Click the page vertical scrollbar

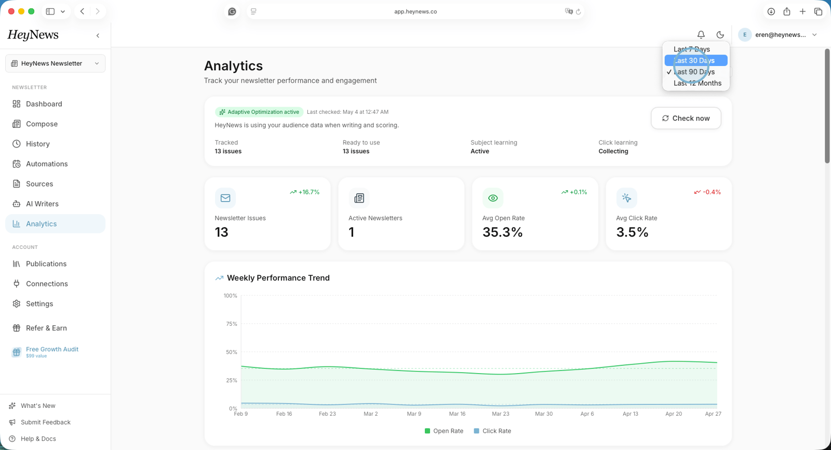[827, 106]
